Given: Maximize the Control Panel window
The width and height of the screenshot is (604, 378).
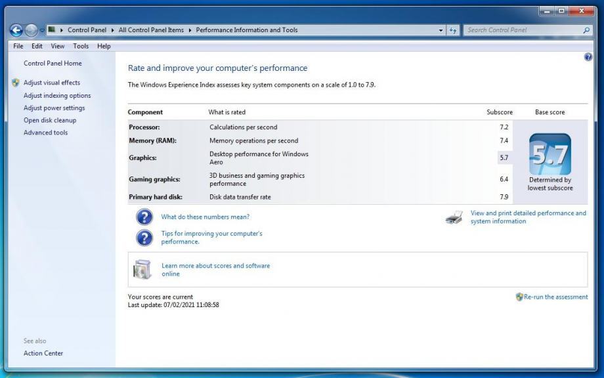Looking at the screenshot, I should click(x=561, y=10).
